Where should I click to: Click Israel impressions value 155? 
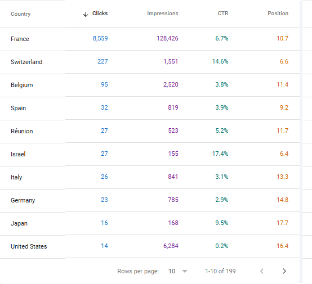(173, 154)
